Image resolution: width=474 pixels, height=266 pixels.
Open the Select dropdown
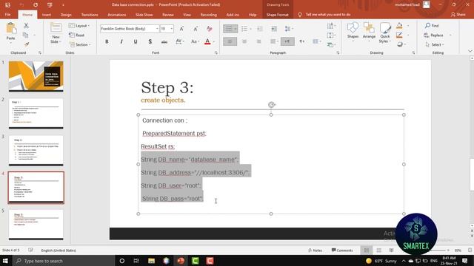[435, 44]
